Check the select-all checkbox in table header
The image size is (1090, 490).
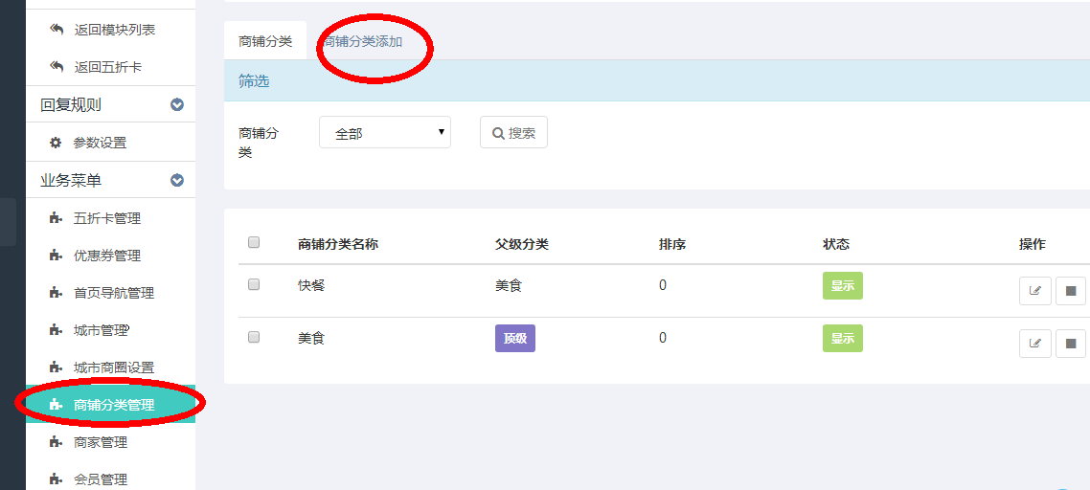click(x=254, y=243)
